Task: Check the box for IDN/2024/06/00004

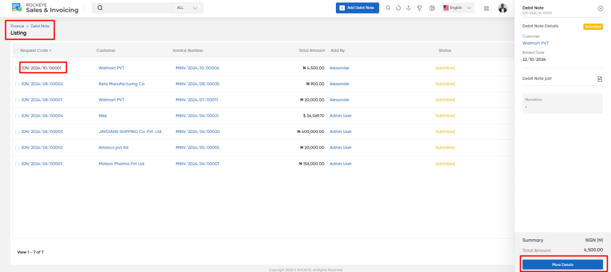Action: [17, 116]
